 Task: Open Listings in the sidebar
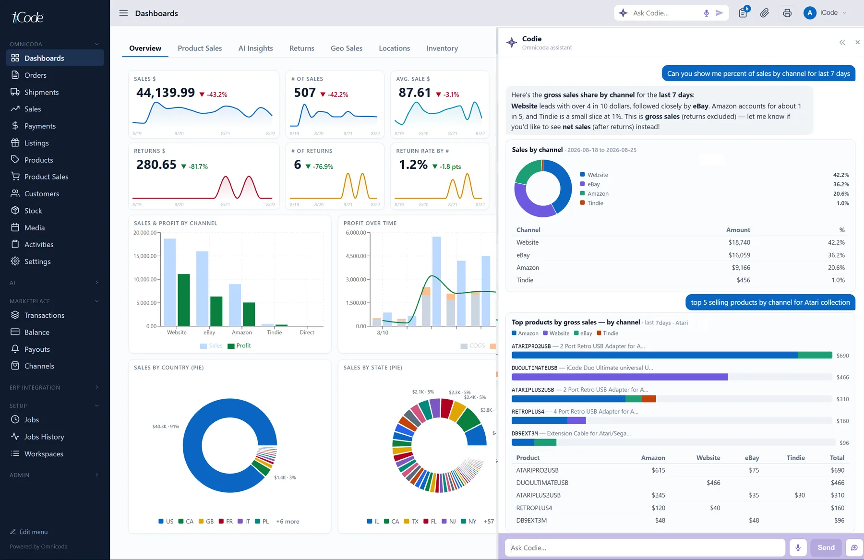click(x=55, y=143)
